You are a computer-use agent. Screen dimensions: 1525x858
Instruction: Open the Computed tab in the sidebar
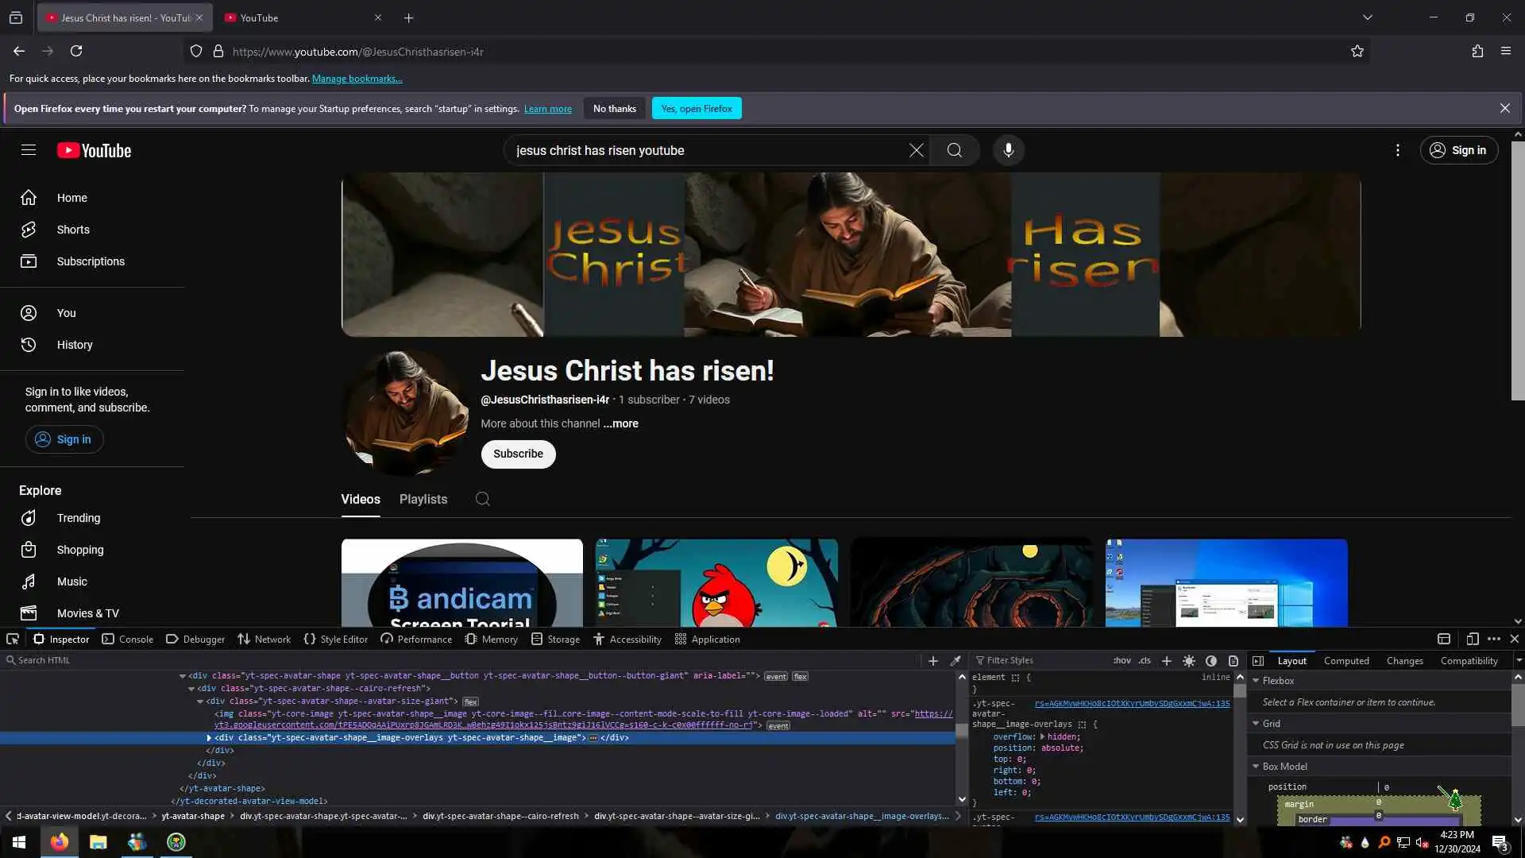pos(1345,660)
